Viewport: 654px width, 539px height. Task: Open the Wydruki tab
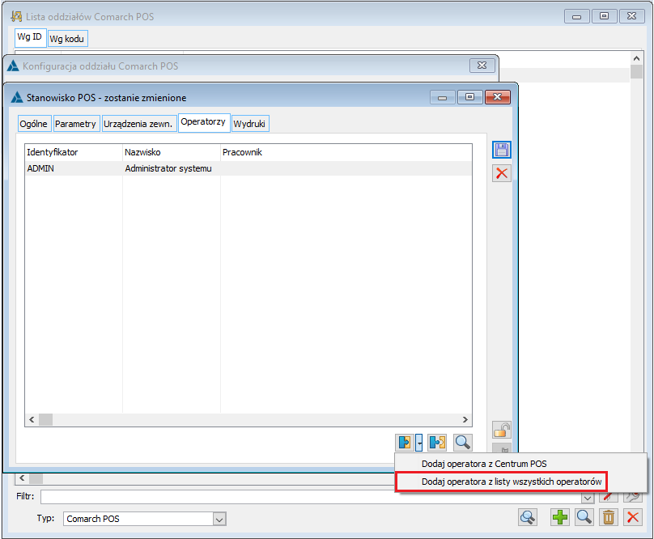point(249,124)
